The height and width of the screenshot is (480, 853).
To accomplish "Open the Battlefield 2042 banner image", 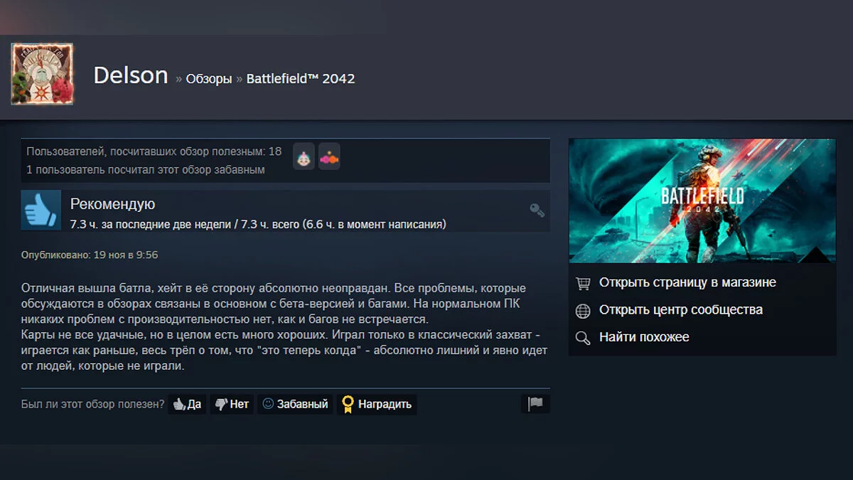I will (702, 201).
